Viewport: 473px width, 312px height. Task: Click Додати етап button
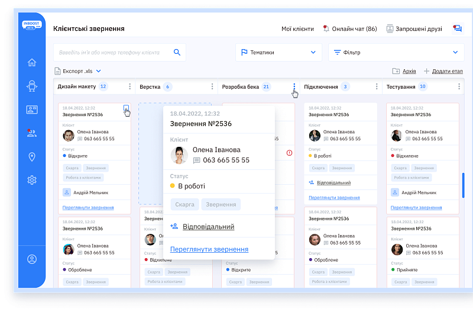click(x=443, y=71)
